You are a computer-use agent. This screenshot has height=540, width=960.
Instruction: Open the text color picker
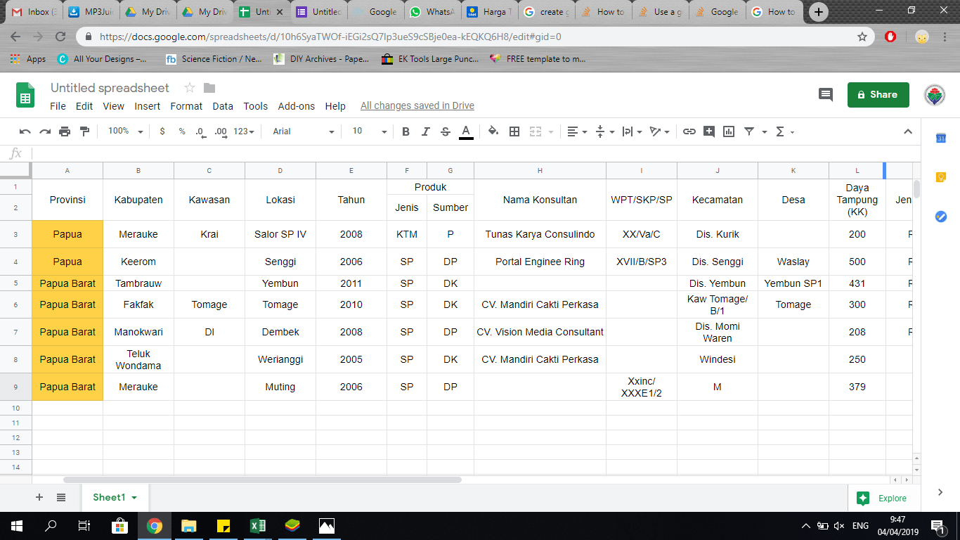point(465,131)
